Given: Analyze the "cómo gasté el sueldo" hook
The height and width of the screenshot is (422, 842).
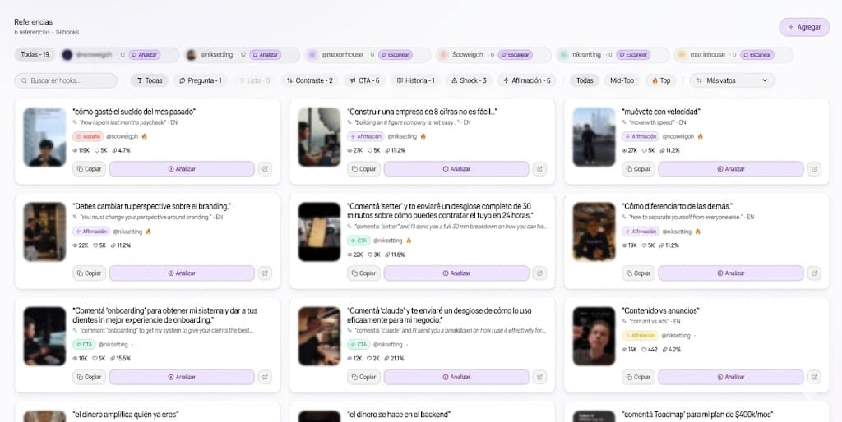Looking at the screenshot, I should (182, 169).
